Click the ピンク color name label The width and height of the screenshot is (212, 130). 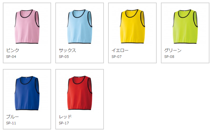13,50
